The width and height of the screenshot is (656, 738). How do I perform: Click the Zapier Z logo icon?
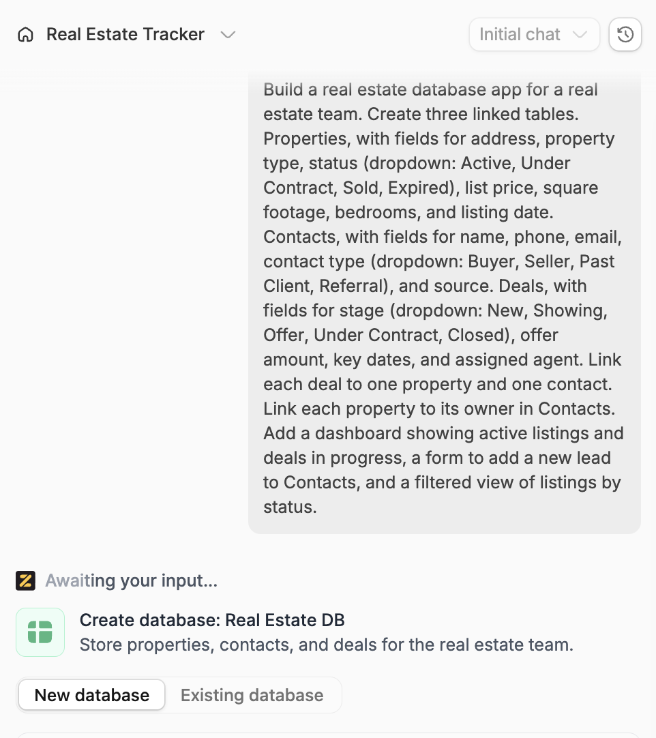(25, 580)
